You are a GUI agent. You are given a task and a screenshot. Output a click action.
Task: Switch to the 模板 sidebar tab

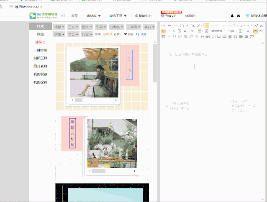(x=40, y=34)
